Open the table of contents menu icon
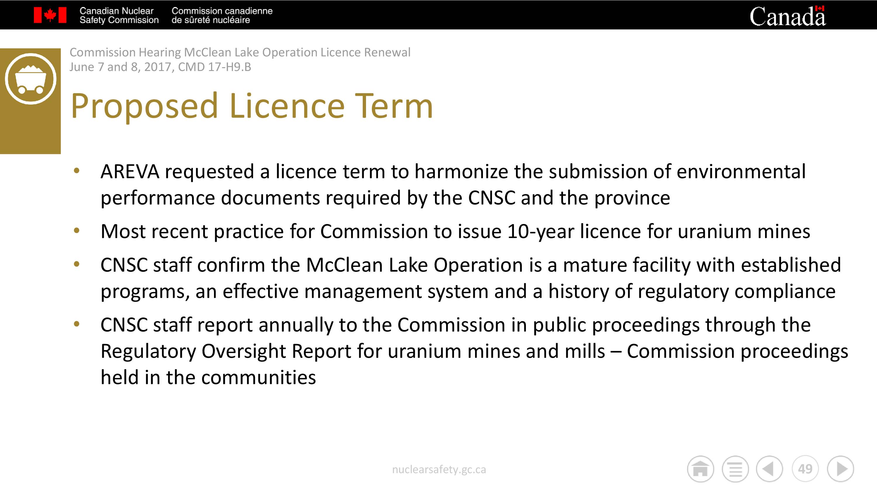877x493 pixels. (x=735, y=469)
